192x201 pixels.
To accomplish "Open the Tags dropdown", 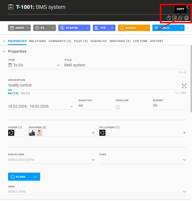I will [x=143, y=160].
